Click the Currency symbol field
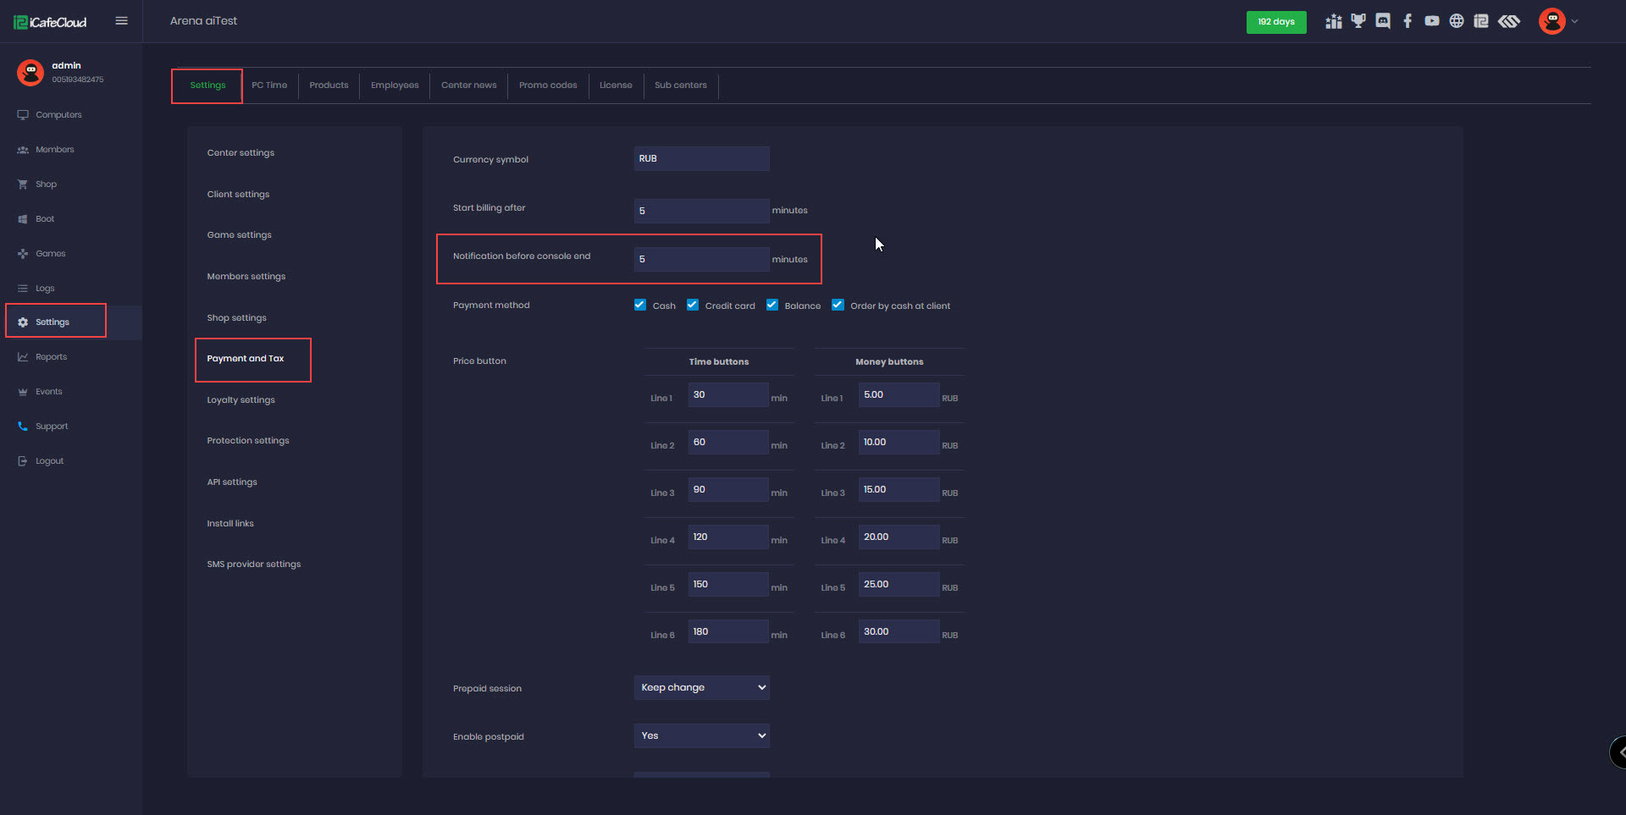 click(x=702, y=158)
